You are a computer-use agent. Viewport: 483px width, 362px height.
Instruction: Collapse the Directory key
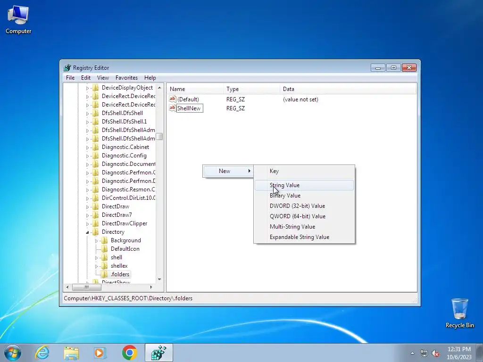tap(87, 232)
